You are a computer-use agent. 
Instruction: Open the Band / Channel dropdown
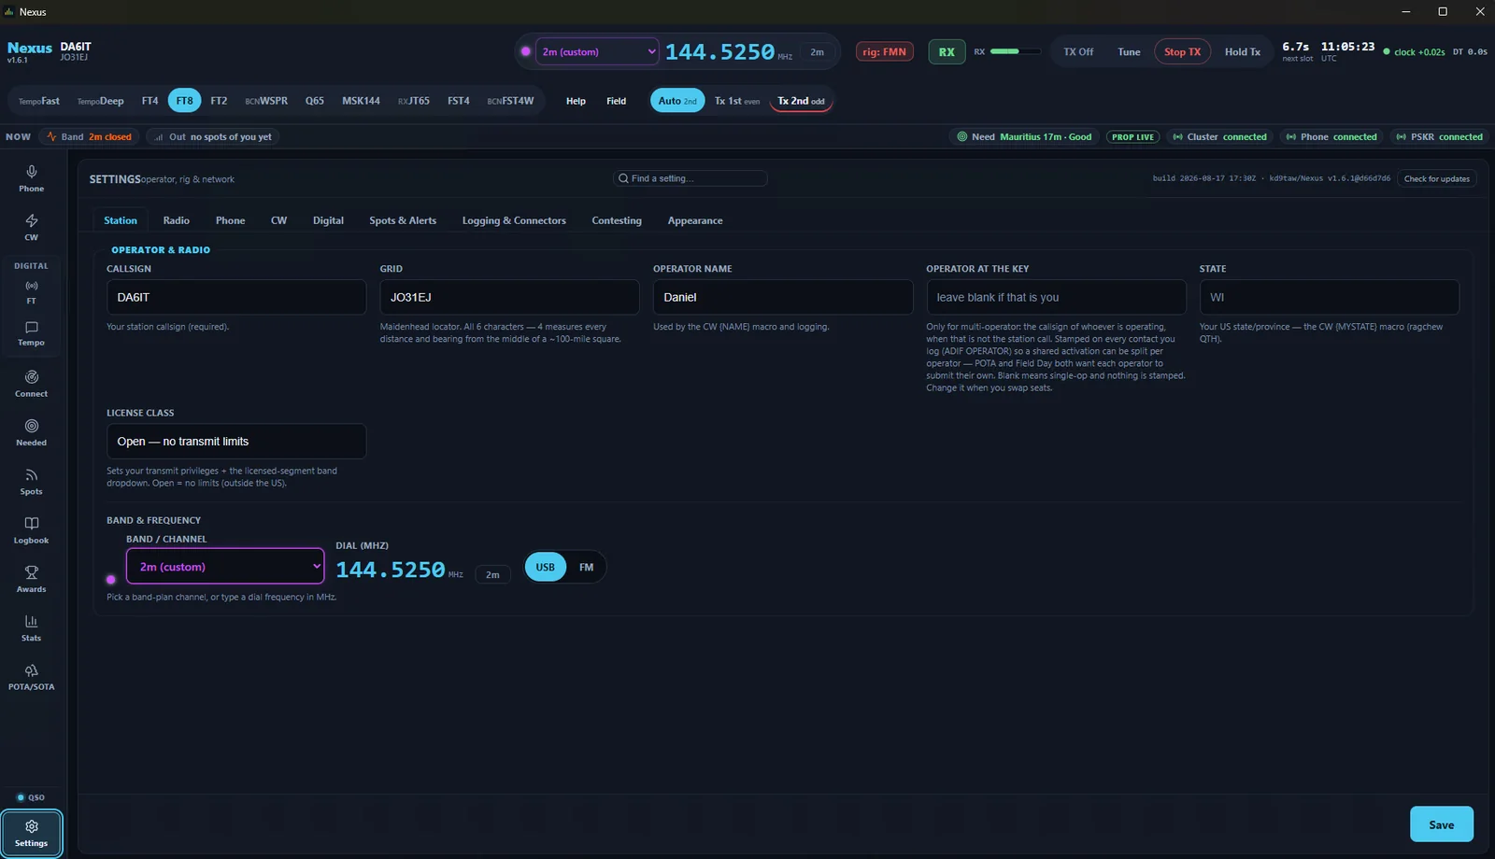(x=225, y=567)
